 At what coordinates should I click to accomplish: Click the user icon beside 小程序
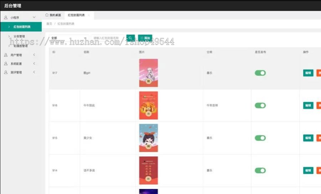[6, 18]
